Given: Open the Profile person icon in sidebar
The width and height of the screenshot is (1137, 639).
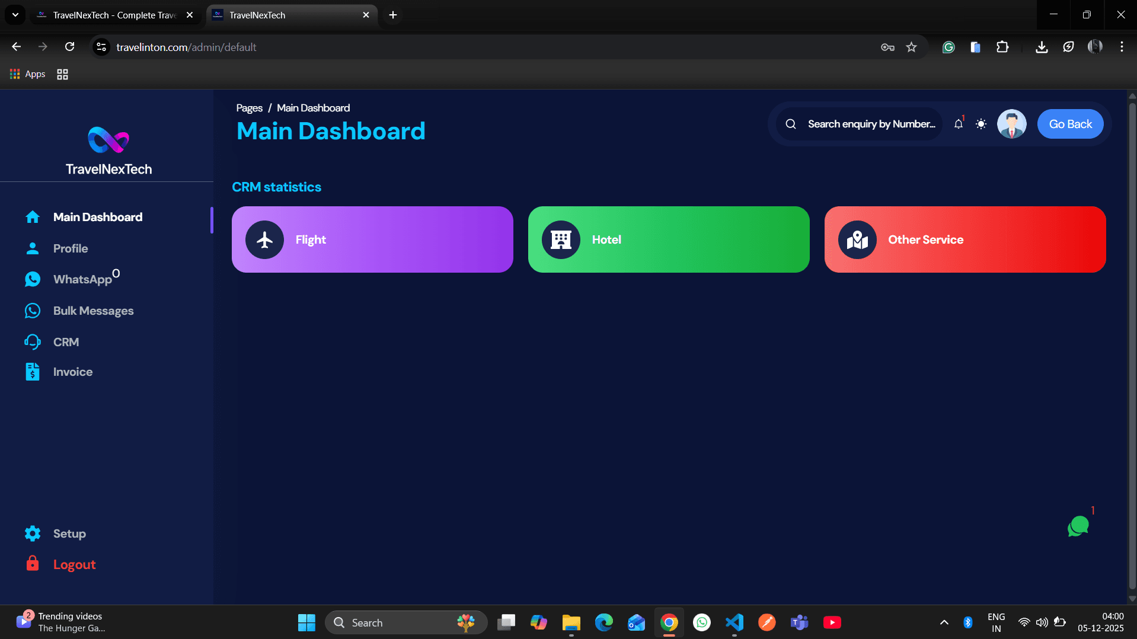Looking at the screenshot, I should pos(33,248).
